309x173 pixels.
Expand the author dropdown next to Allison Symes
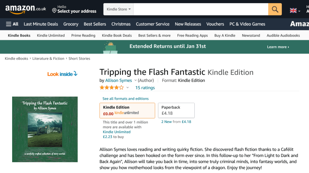[x=136, y=80]
